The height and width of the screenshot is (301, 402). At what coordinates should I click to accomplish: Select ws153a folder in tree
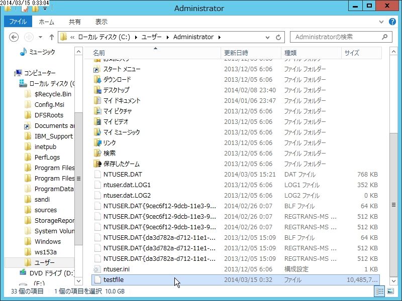(x=45, y=252)
